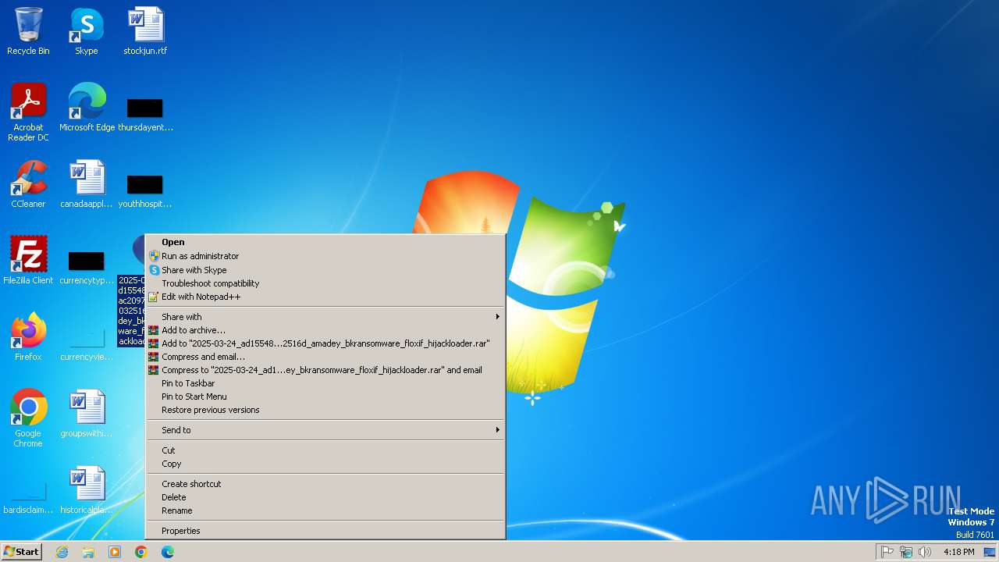Choose Open in the context menu
The width and height of the screenshot is (999, 562).
pyautogui.click(x=326, y=242)
